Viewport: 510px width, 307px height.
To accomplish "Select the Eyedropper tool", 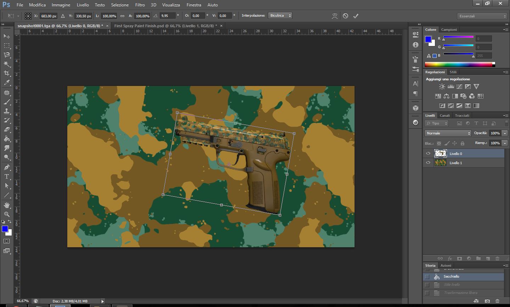I will (7, 83).
